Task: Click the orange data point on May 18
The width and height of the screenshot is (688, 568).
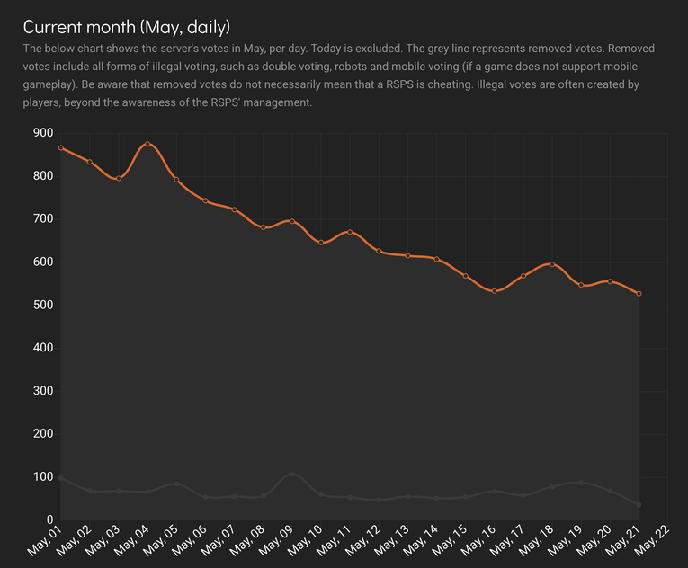Action: (x=552, y=264)
